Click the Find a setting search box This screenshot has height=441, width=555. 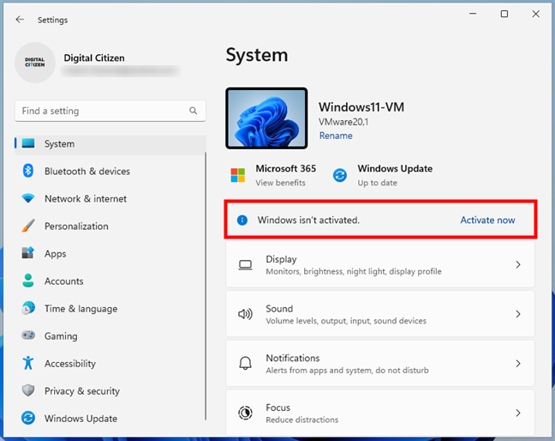click(110, 111)
